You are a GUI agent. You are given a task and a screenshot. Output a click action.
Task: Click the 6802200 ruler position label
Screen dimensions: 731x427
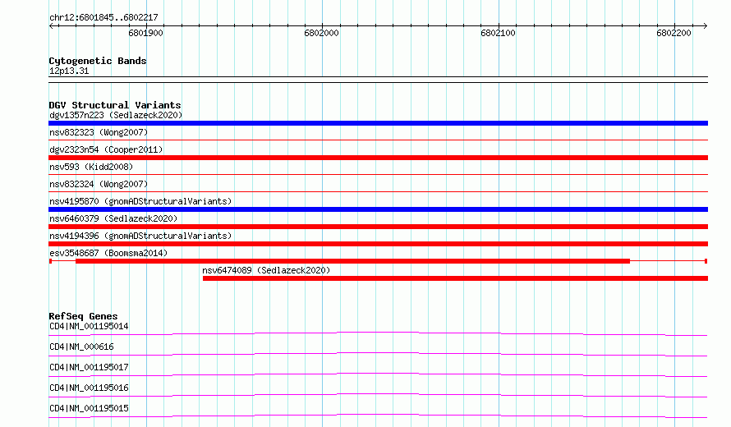[x=674, y=33]
